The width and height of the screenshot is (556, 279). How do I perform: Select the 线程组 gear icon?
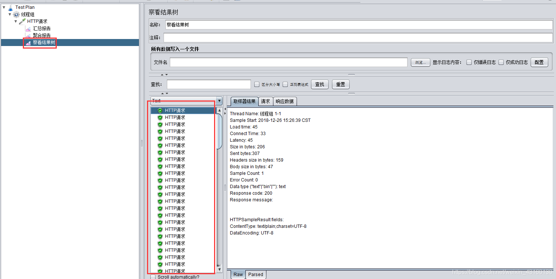(x=17, y=14)
